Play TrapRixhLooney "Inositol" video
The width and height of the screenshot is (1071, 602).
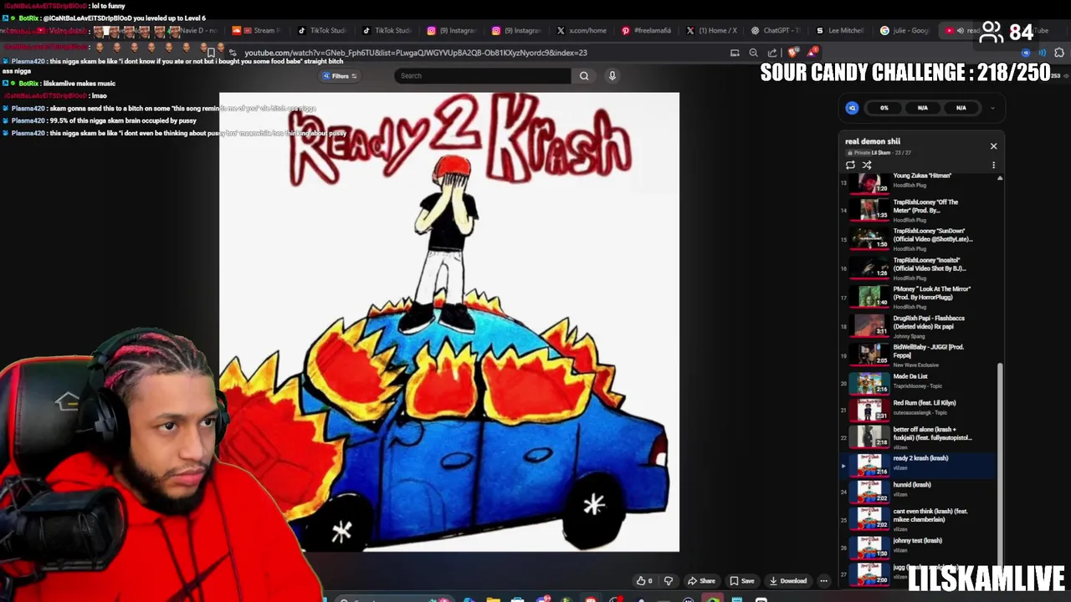[919, 268]
